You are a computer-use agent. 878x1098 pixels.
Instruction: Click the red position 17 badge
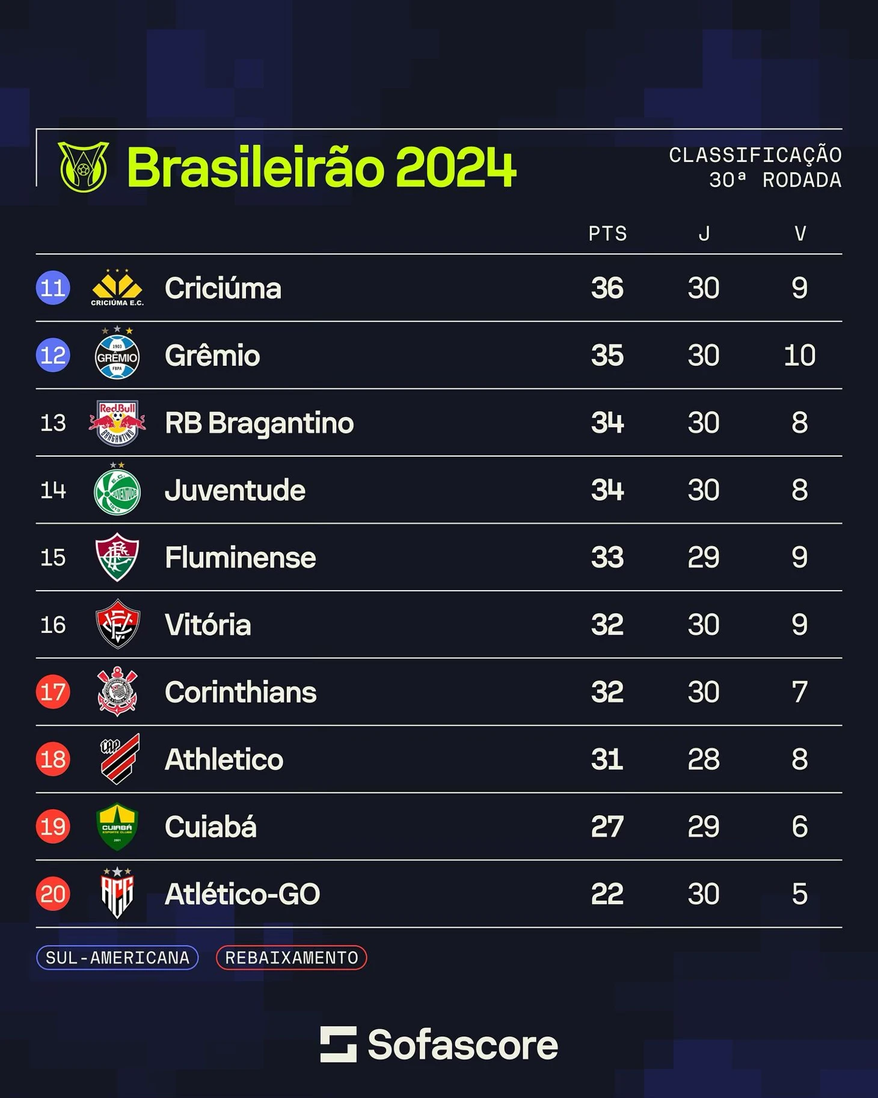pyautogui.click(x=53, y=691)
